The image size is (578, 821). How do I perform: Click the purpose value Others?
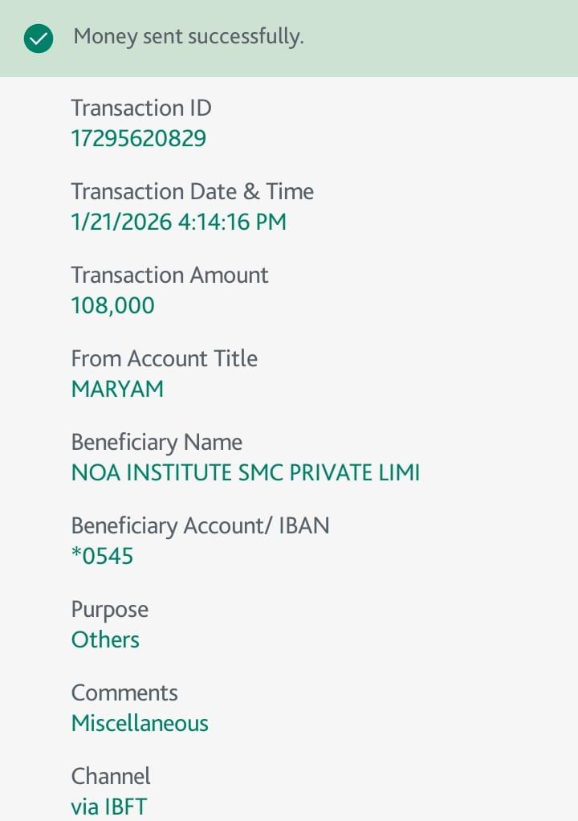105,640
